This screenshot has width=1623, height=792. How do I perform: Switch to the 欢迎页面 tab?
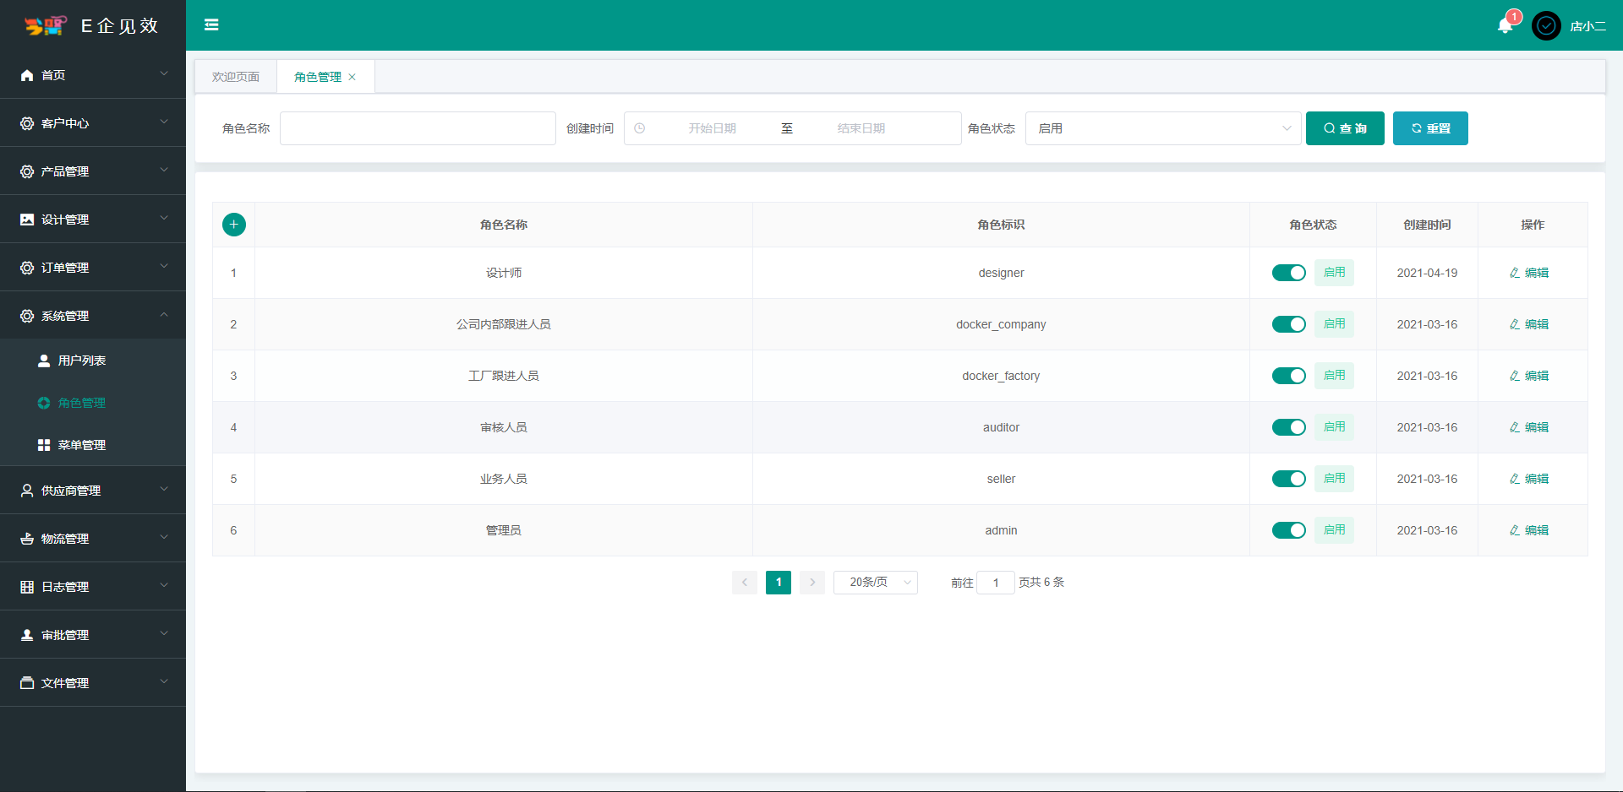click(235, 76)
